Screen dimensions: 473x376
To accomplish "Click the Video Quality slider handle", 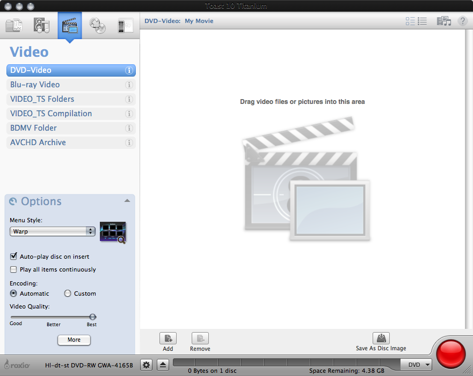I will pyautogui.click(x=92, y=317).
